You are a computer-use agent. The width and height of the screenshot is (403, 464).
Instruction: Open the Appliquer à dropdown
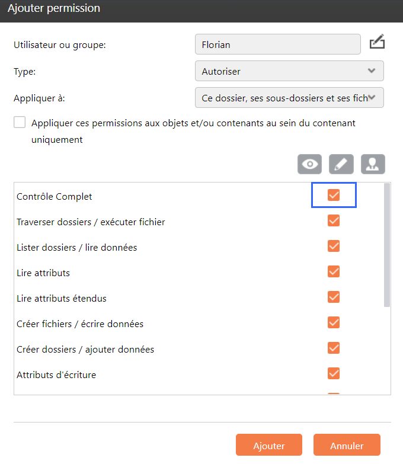pyautogui.click(x=289, y=98)
